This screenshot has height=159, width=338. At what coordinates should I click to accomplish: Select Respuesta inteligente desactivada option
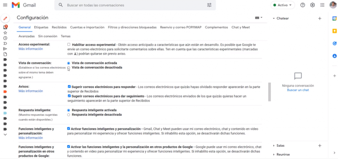pos(69,115)
